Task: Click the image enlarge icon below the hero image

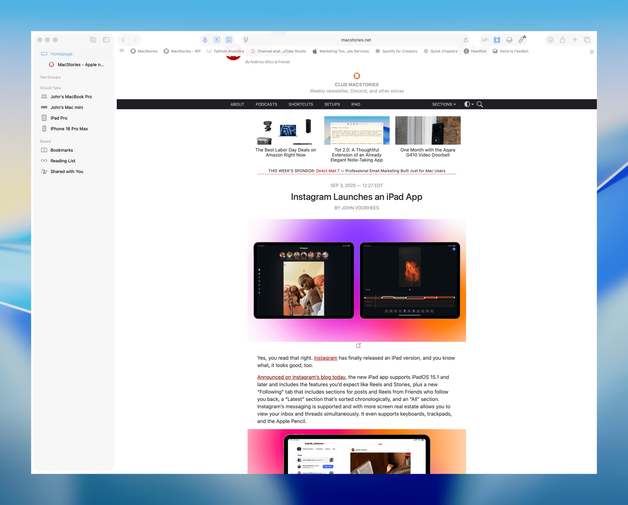Action: click(358, 346)
